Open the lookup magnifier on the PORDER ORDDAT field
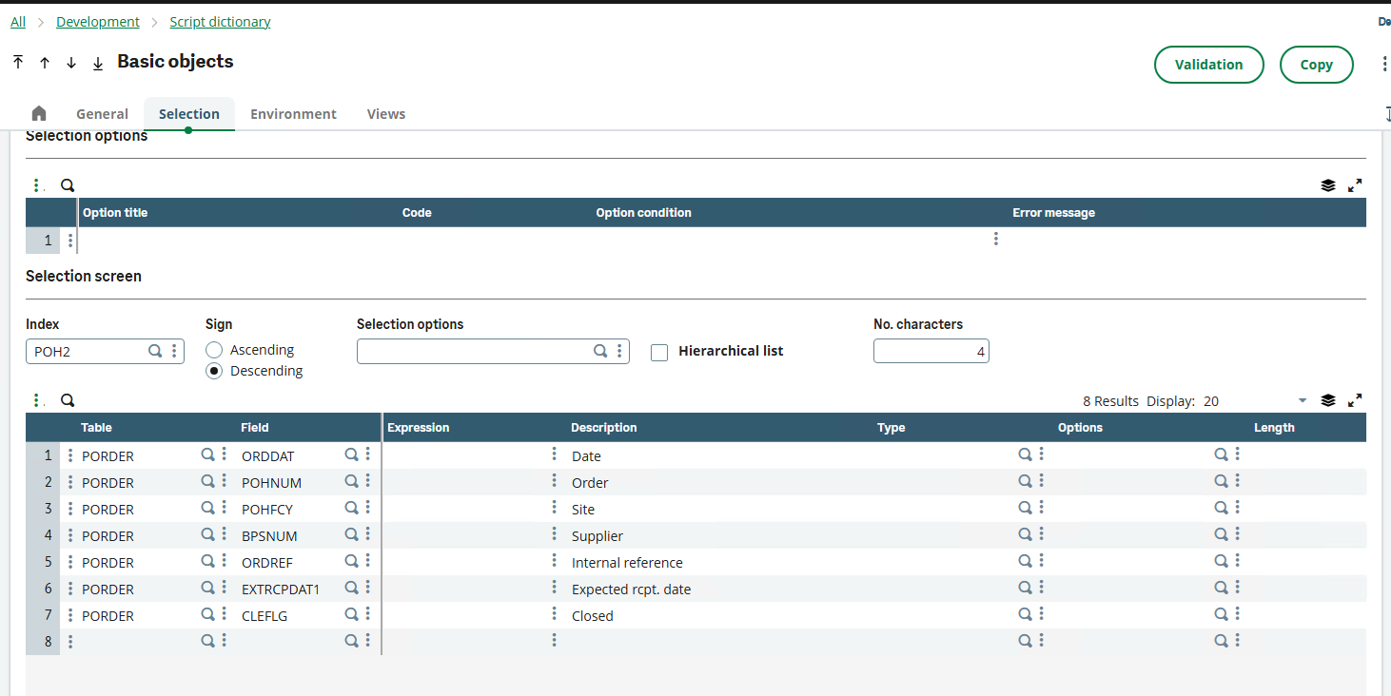This screenshot has height=696, width=1391. (351, 454)
